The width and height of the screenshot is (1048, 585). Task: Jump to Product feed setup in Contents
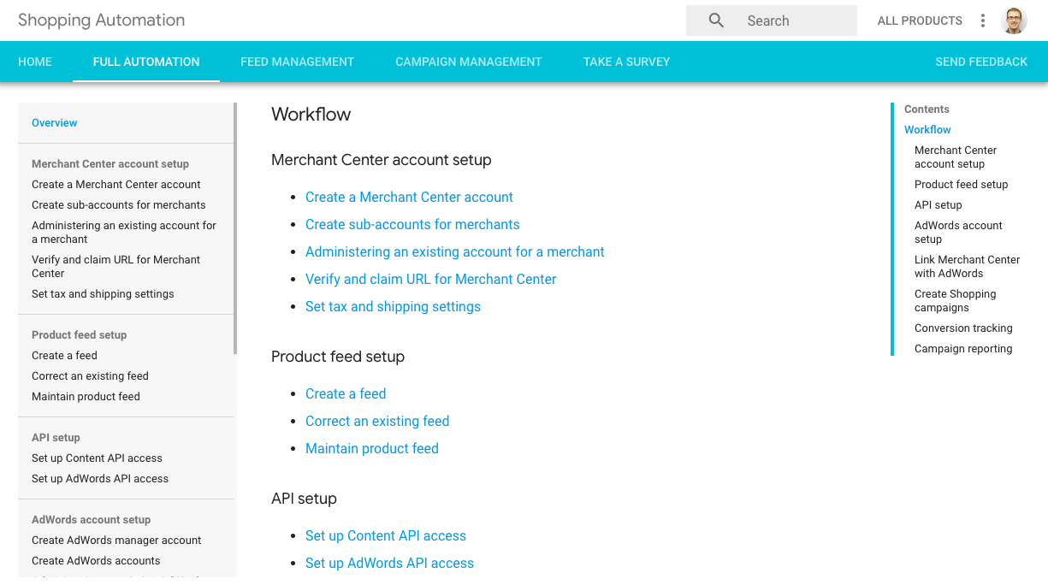(961, 185)
